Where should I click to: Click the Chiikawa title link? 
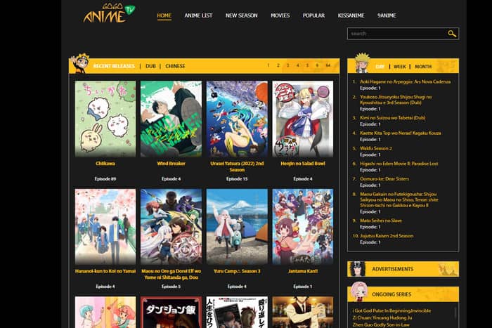pos(105,164)
